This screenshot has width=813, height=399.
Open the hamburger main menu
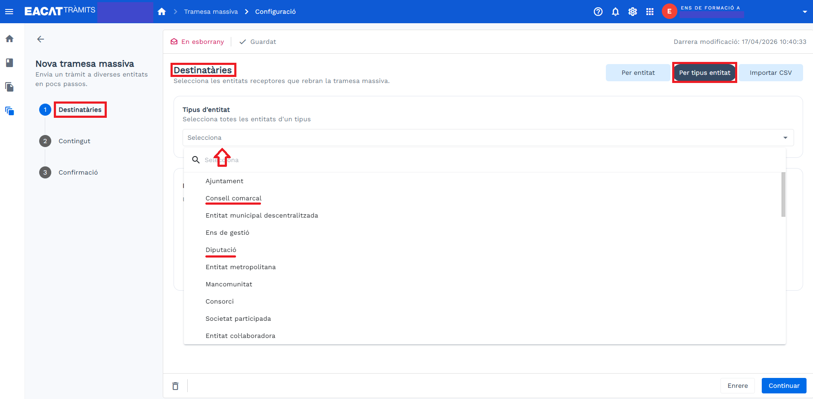click(x=9, y=12)
